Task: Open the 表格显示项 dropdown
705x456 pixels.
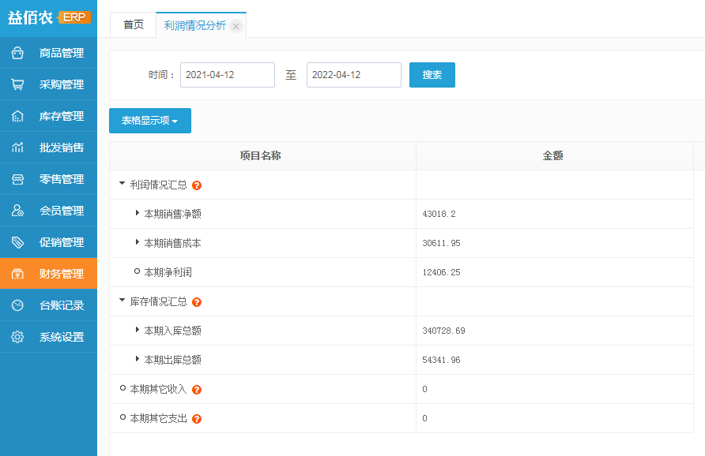Action: 150,121
